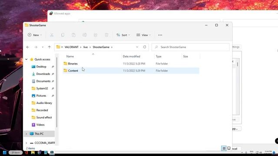
Task: Click chevron after ShooterGame in address bar
Action: tap(112, 47)
